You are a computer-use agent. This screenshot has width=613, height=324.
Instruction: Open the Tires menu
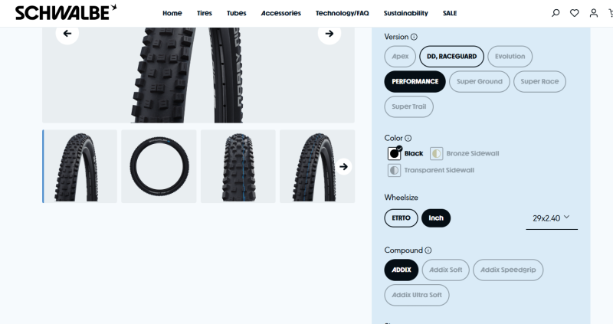(x=205, y=13)
